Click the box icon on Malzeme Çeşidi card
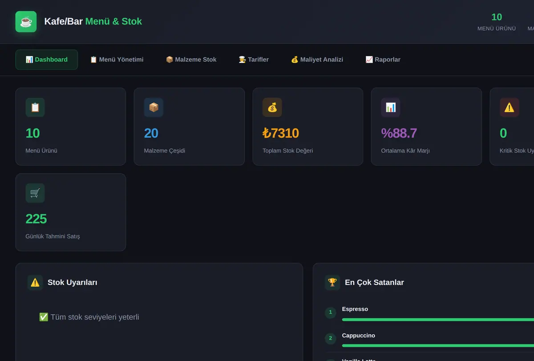This screenshot has width=534, height=361. point(154,107)
